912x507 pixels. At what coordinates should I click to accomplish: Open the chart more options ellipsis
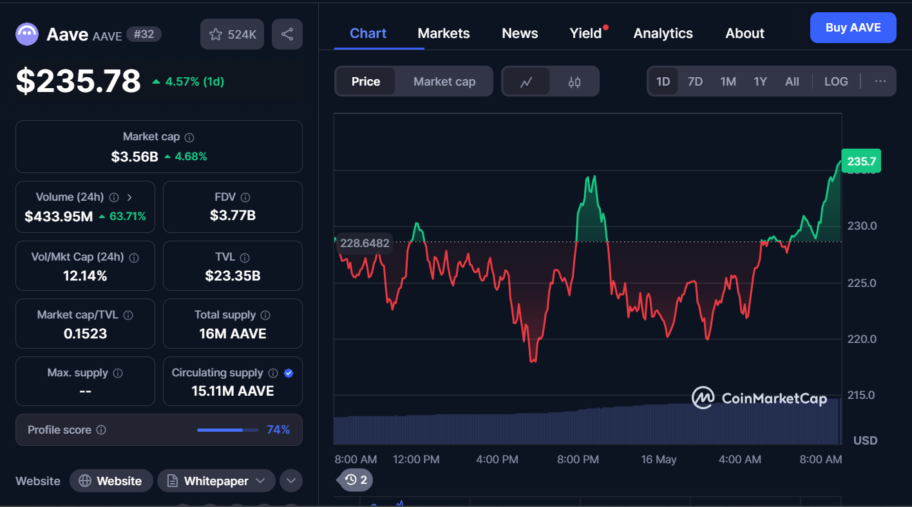coord(880,82)
